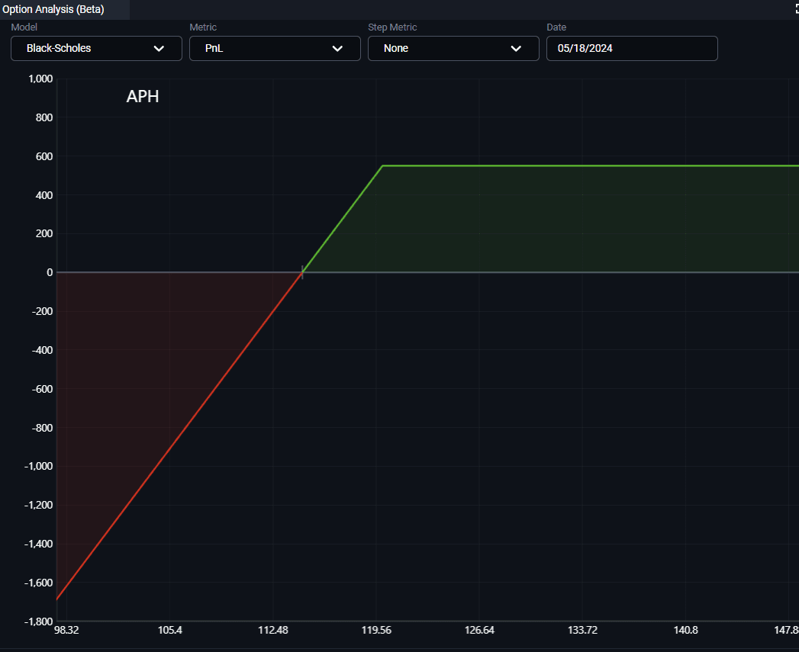The width and height of the screenshot is (799, 652).
Task: Click the x-axis label 98.32
Action: click(66, 630)
